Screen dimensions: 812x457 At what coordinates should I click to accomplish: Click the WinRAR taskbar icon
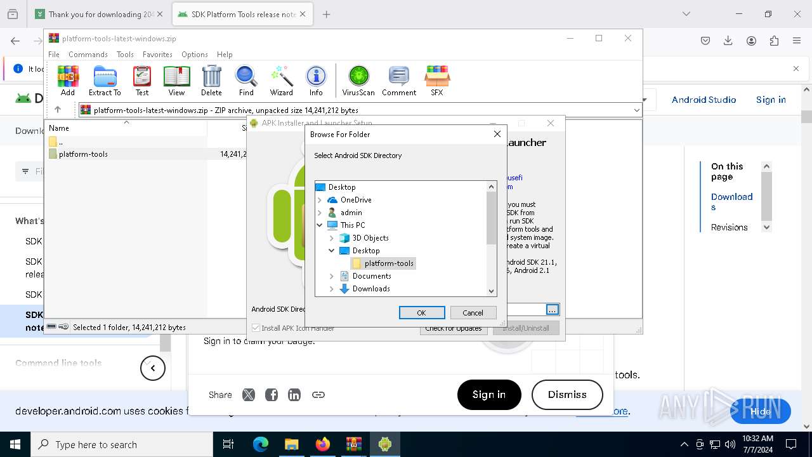353,444
